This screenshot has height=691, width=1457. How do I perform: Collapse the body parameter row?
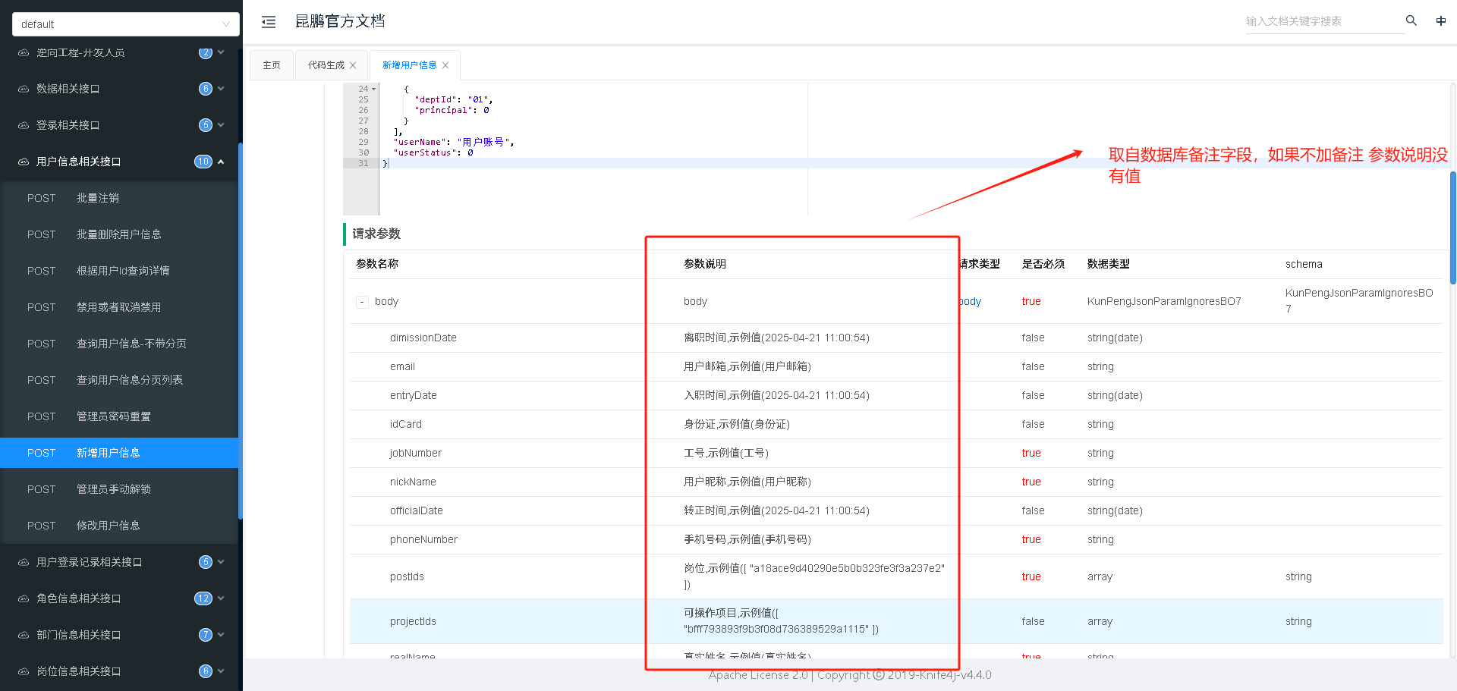point(362,302)
